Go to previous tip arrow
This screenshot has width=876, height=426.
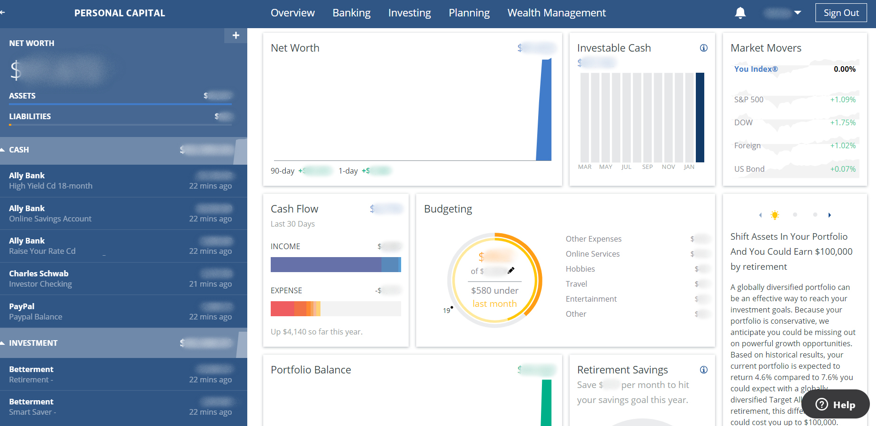click(760, 215)
